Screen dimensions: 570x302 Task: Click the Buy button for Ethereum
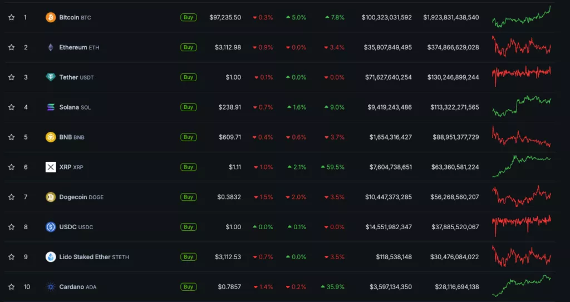click(188, 47)
